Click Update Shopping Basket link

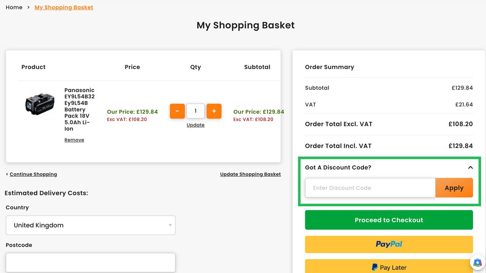[x=251, y=174]
